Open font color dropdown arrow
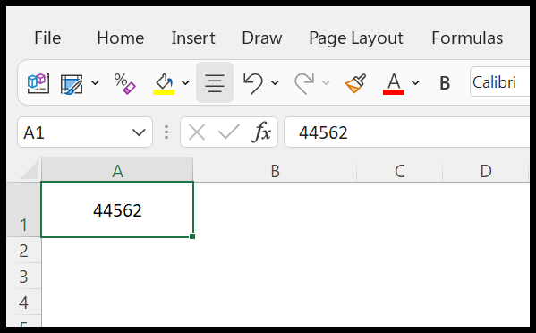This screenshot has width=536, height=333. coord(415,82)
